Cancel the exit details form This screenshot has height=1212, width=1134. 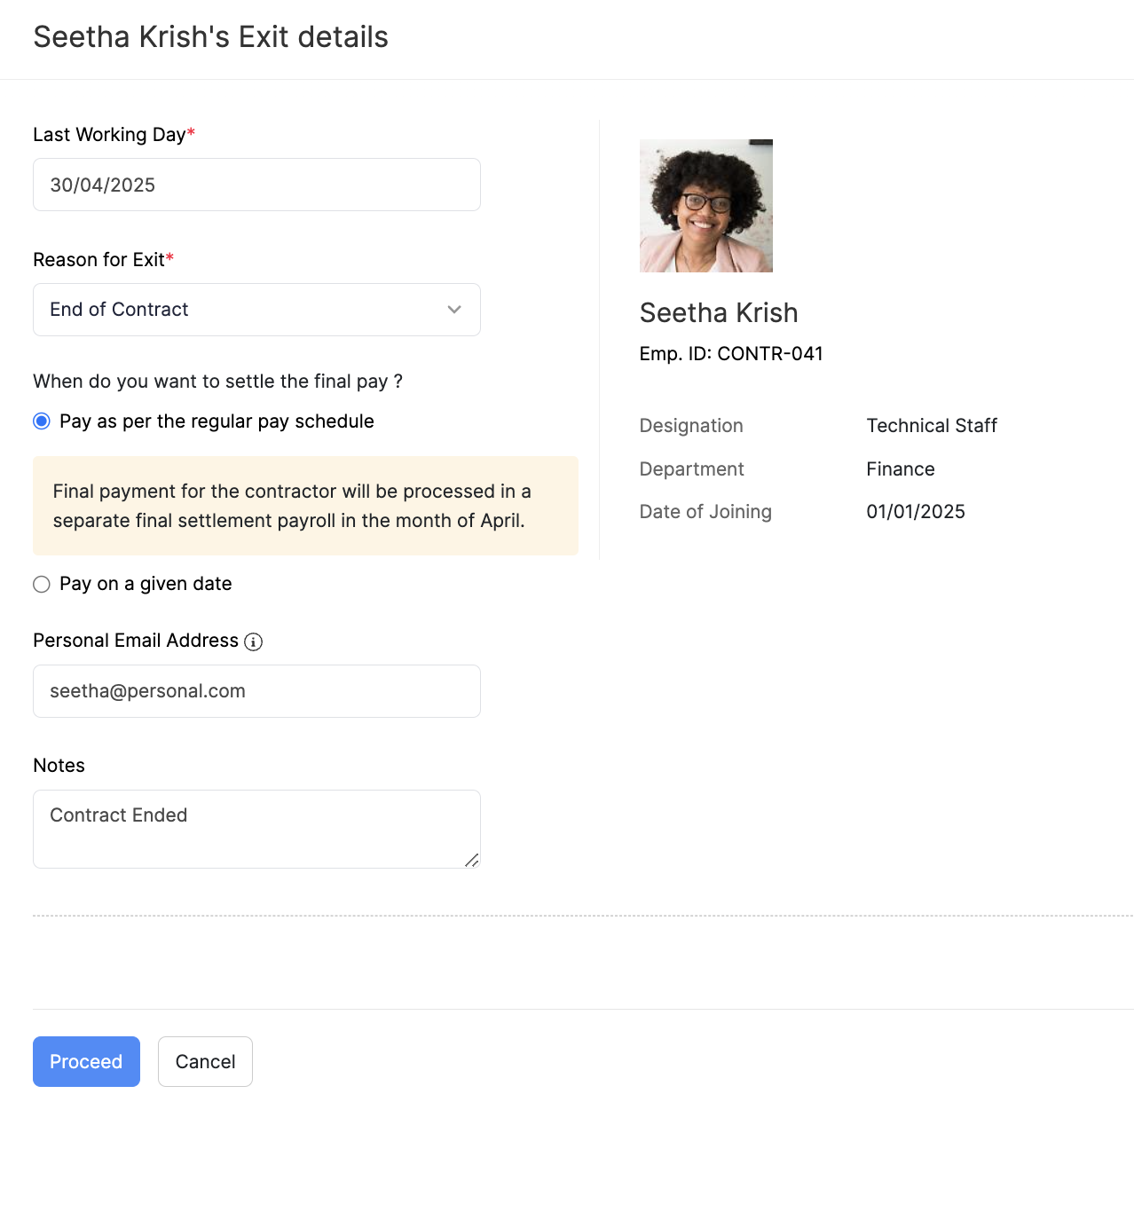click(x=205, y=1061)
